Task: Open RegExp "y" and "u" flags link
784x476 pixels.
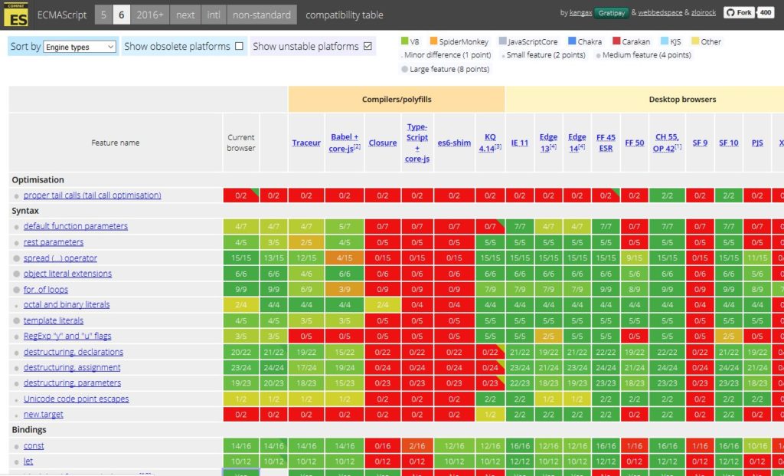Action: (67, 336)
